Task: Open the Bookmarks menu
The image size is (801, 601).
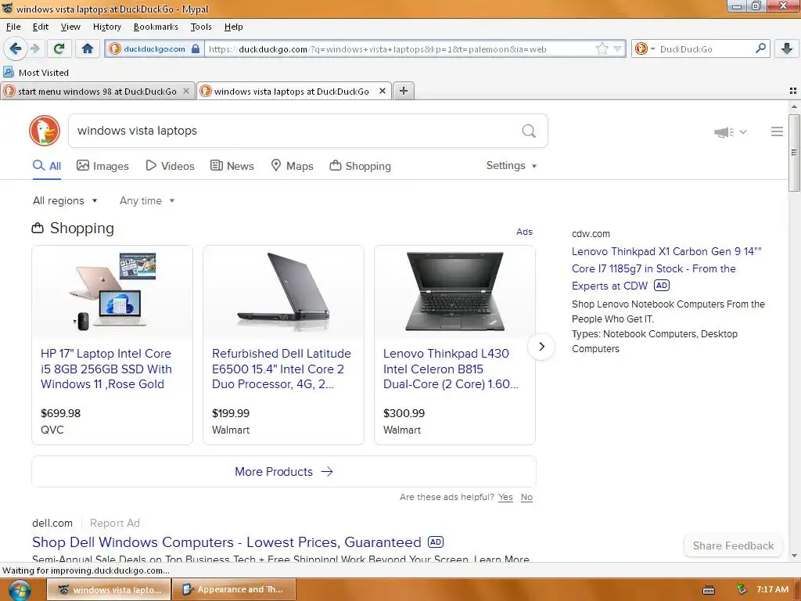Action: click(156, 27)
